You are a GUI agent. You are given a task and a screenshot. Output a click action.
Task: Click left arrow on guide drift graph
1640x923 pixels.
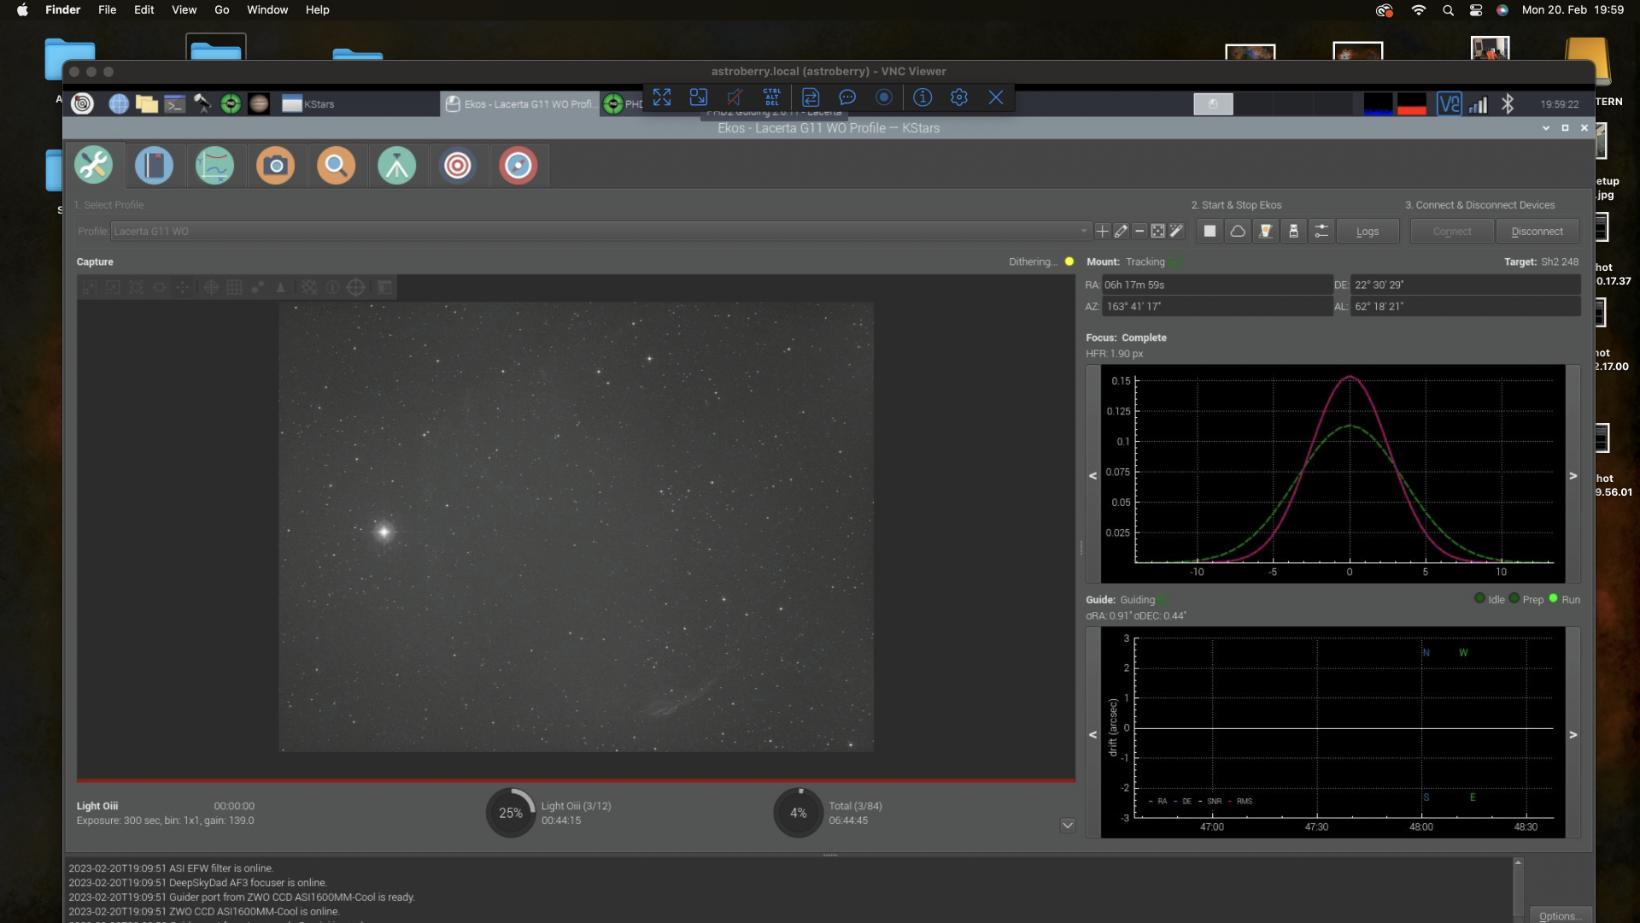coord(1092,734)
